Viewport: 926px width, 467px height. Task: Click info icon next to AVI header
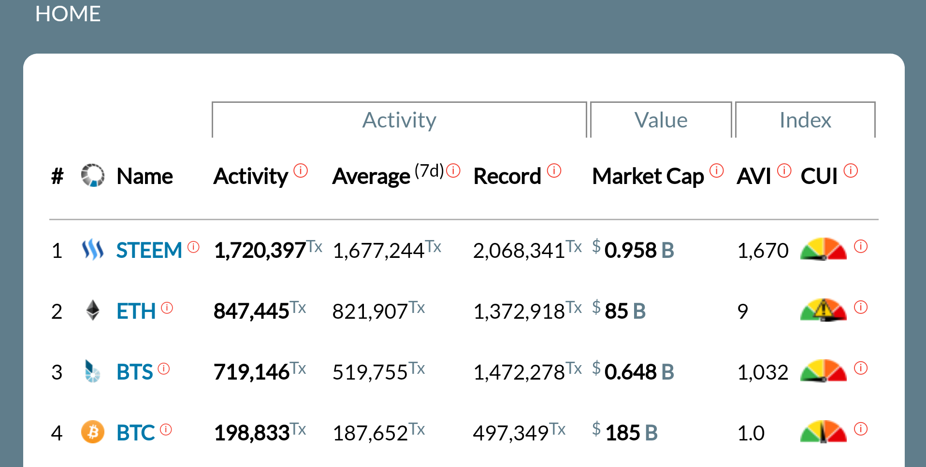784,170
